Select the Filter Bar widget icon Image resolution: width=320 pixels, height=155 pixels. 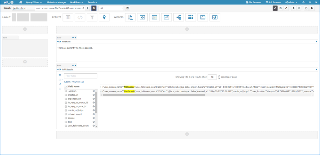(x=92, y=17)
